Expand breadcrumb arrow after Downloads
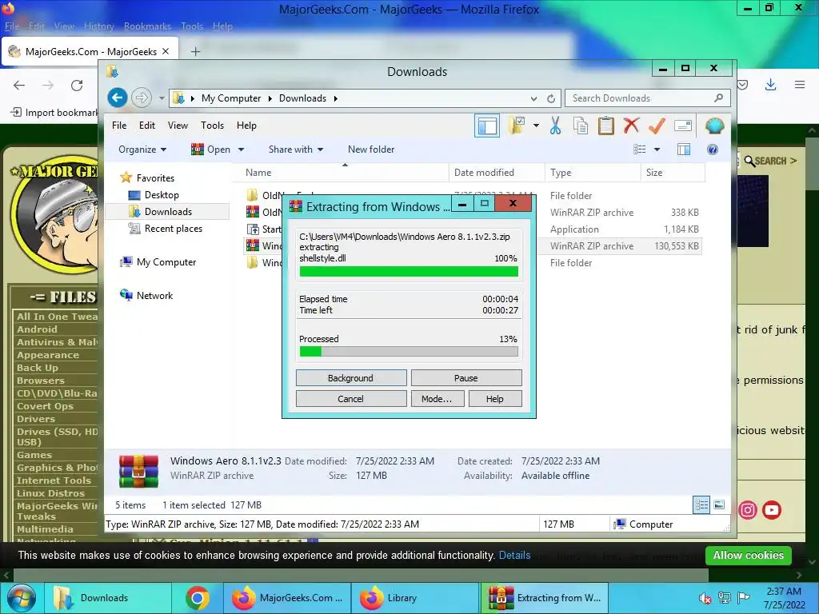Viewport: 819px width, 614px height. [335, 98]
